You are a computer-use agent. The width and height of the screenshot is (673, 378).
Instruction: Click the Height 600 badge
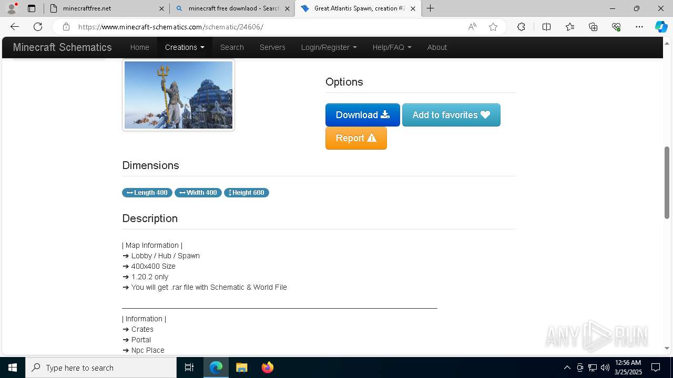click(247, 193)
